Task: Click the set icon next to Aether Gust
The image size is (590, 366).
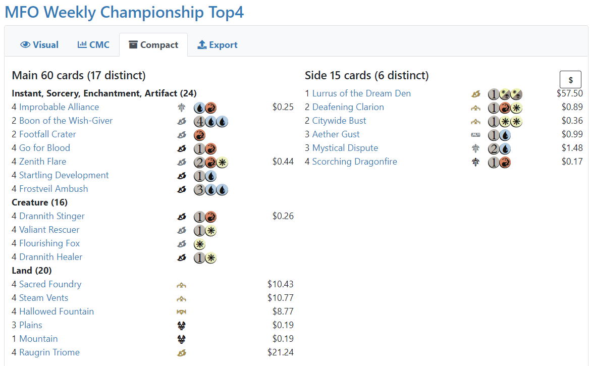Action: pos(475,134)
